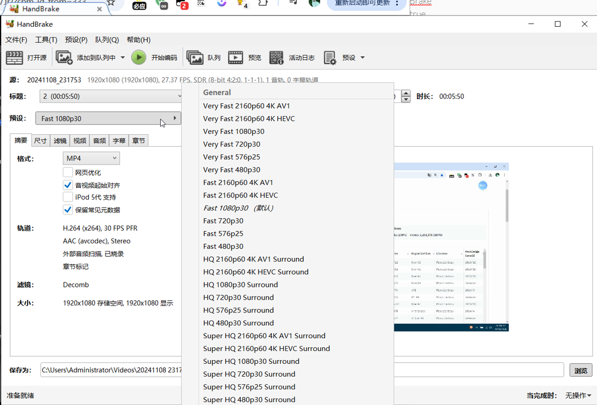Click the Preview film icon

click(235, 58)
